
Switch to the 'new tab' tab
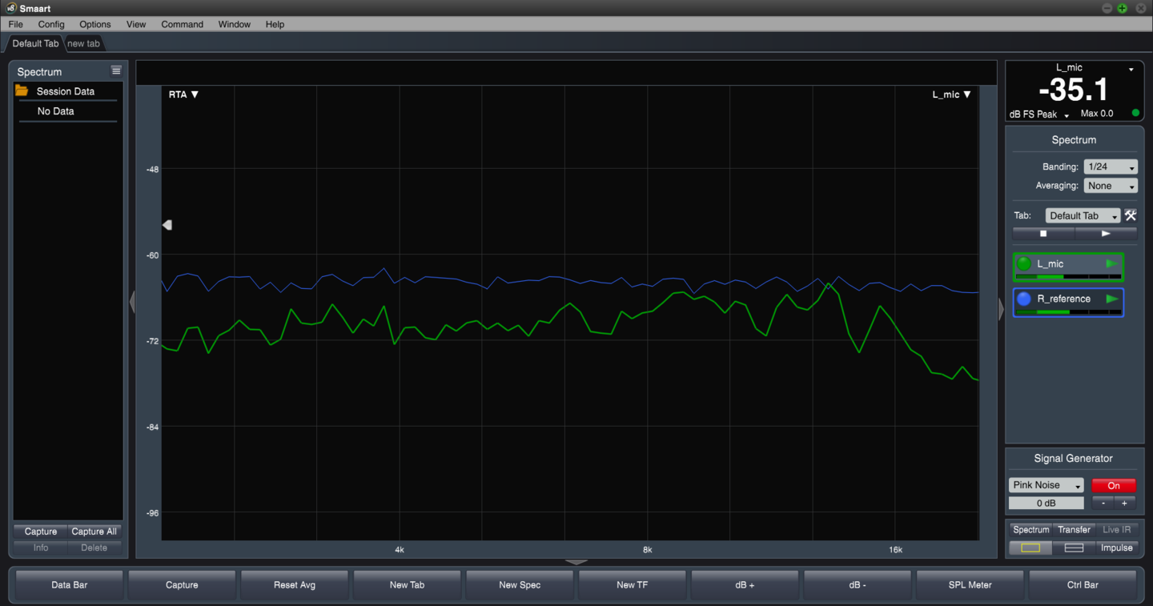[83, 43]
